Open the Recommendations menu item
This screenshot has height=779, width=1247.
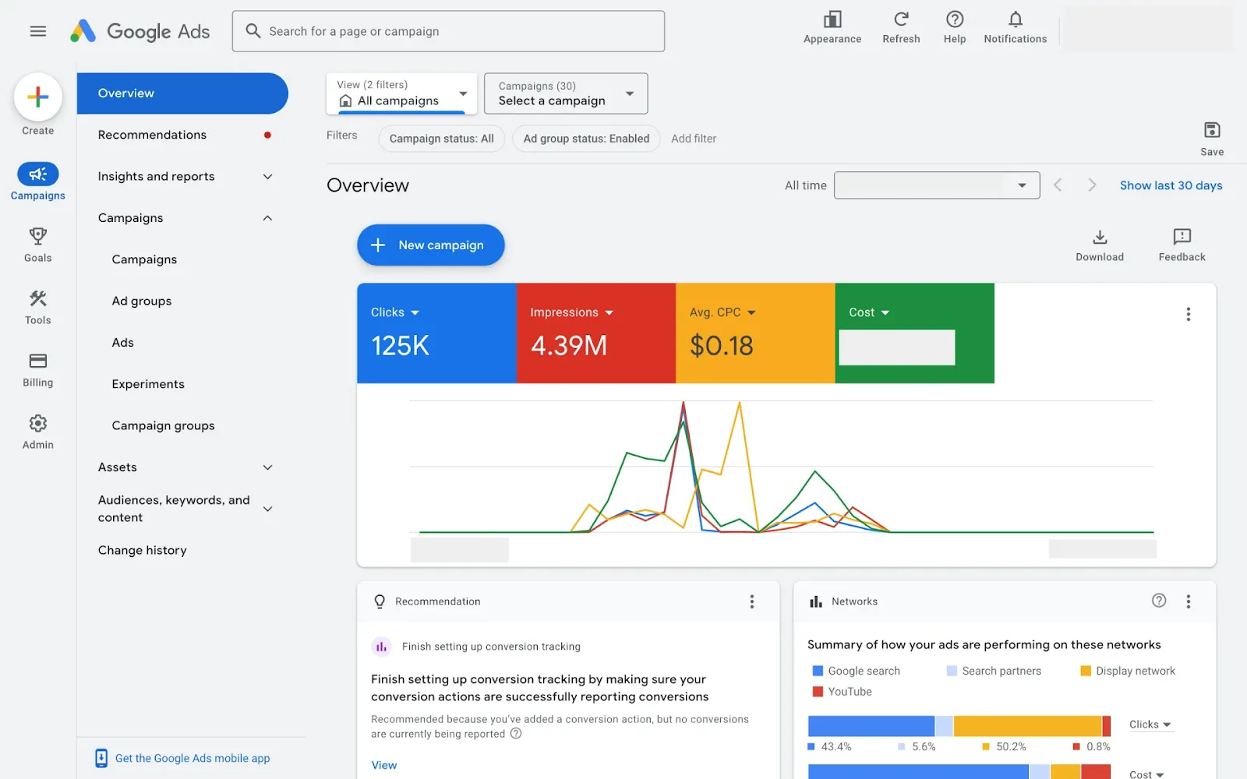tap(152, 134)
